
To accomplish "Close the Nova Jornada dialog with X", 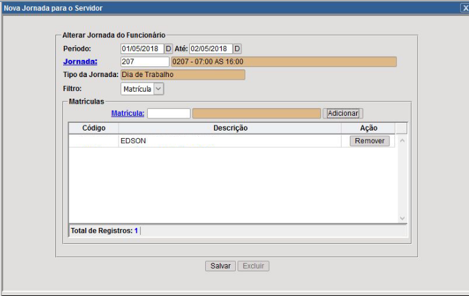I will [x=465, y=8].
